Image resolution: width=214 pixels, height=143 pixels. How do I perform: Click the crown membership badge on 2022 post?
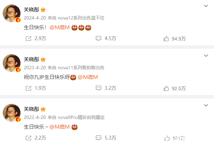pyautogui.click(x=43, y=109)
